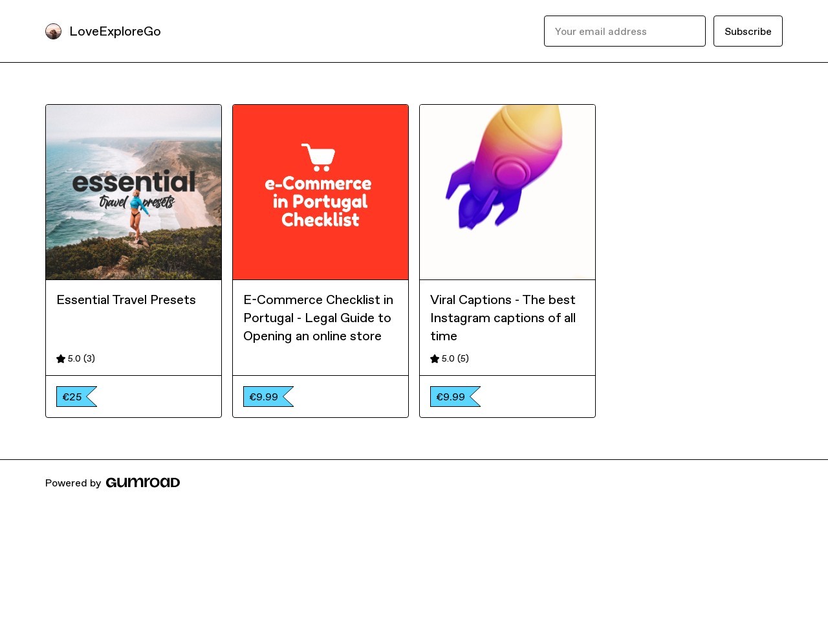Click the shopping cart icon in red cover
Screen dimensions: 828x621
click(x=318, y=157)
